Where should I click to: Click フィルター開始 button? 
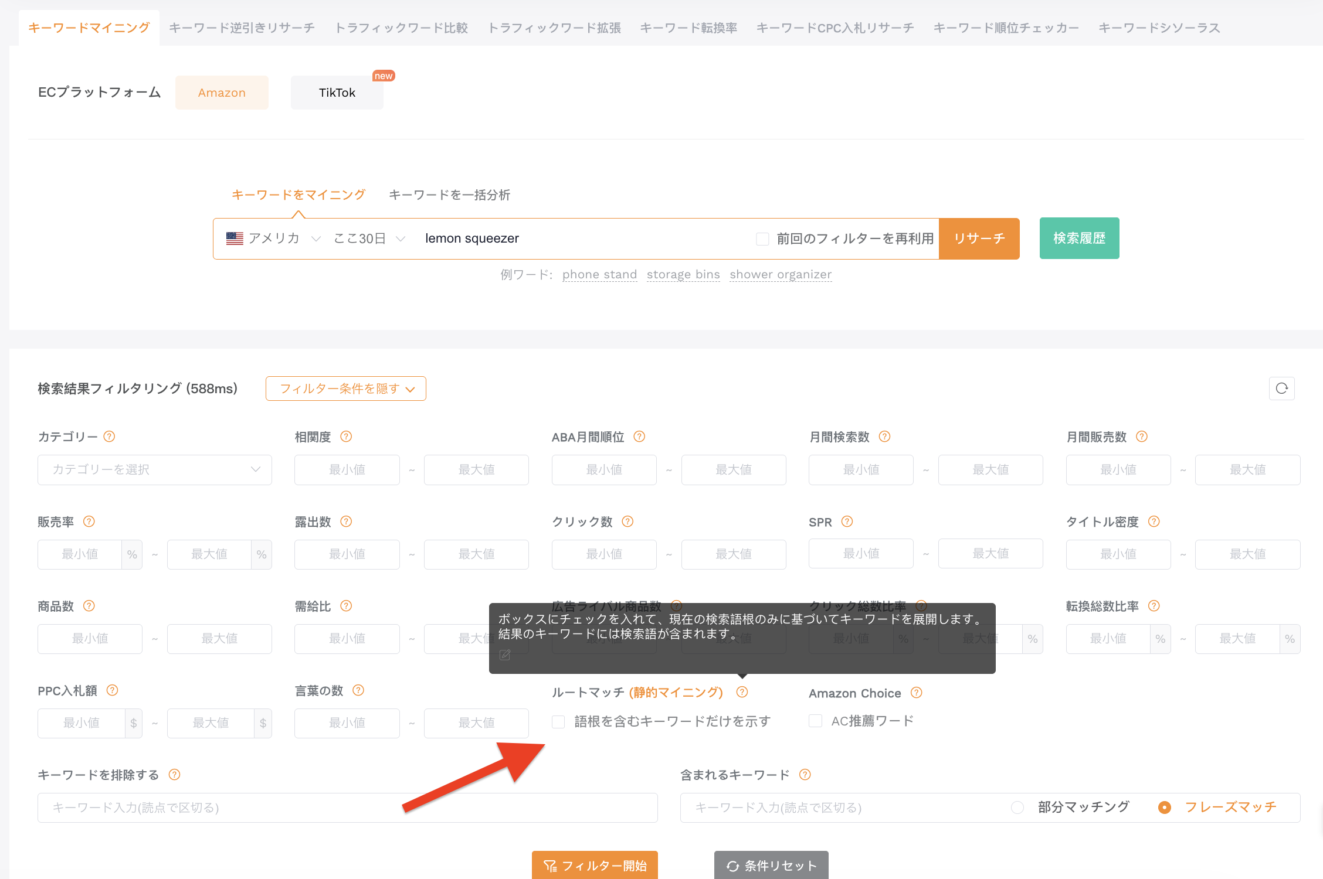point(595,866)
